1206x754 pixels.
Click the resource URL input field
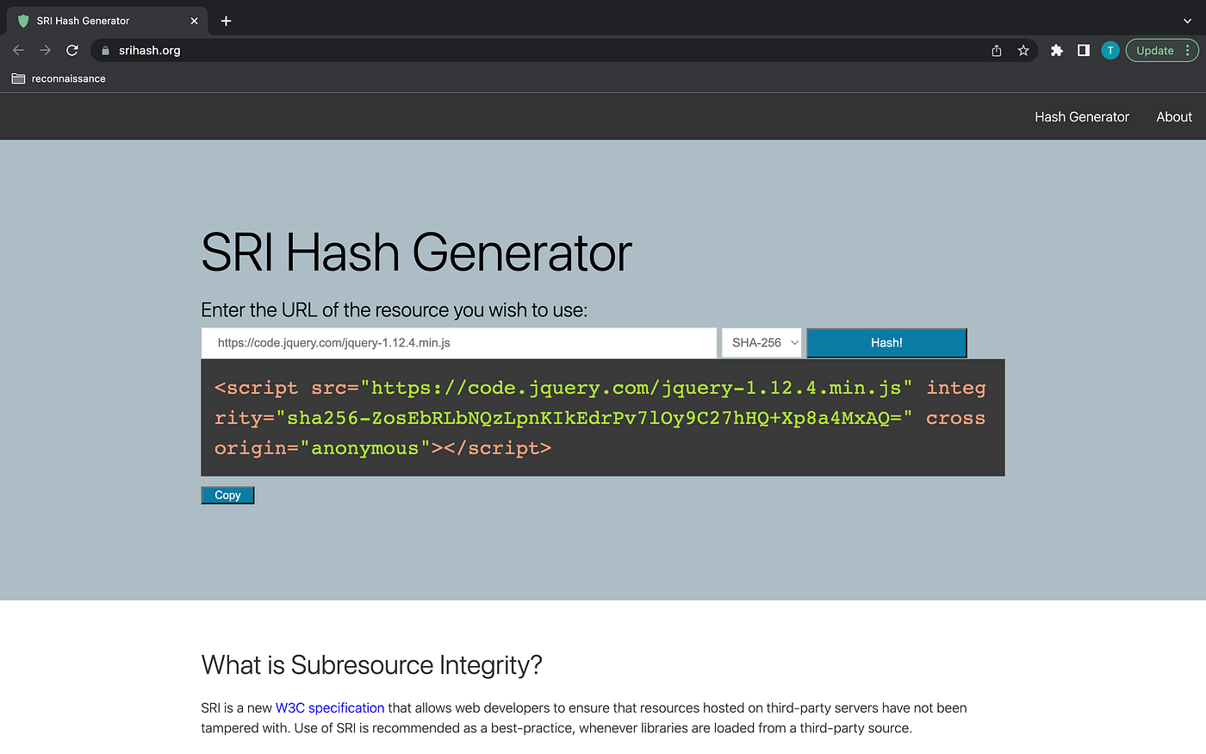(x=459, y=343)
